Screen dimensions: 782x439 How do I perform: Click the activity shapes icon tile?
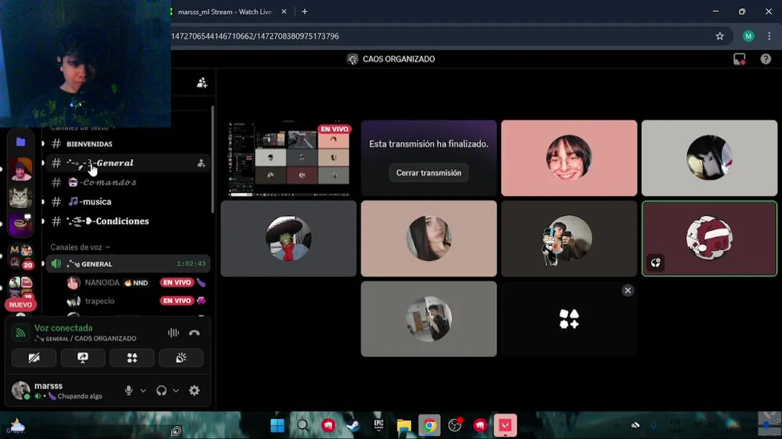pyautogui.click(x=569, y=319)
